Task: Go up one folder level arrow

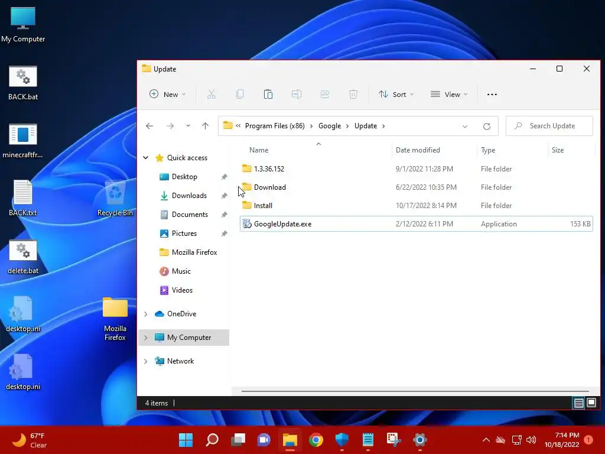Action: (x=205, y=126)
